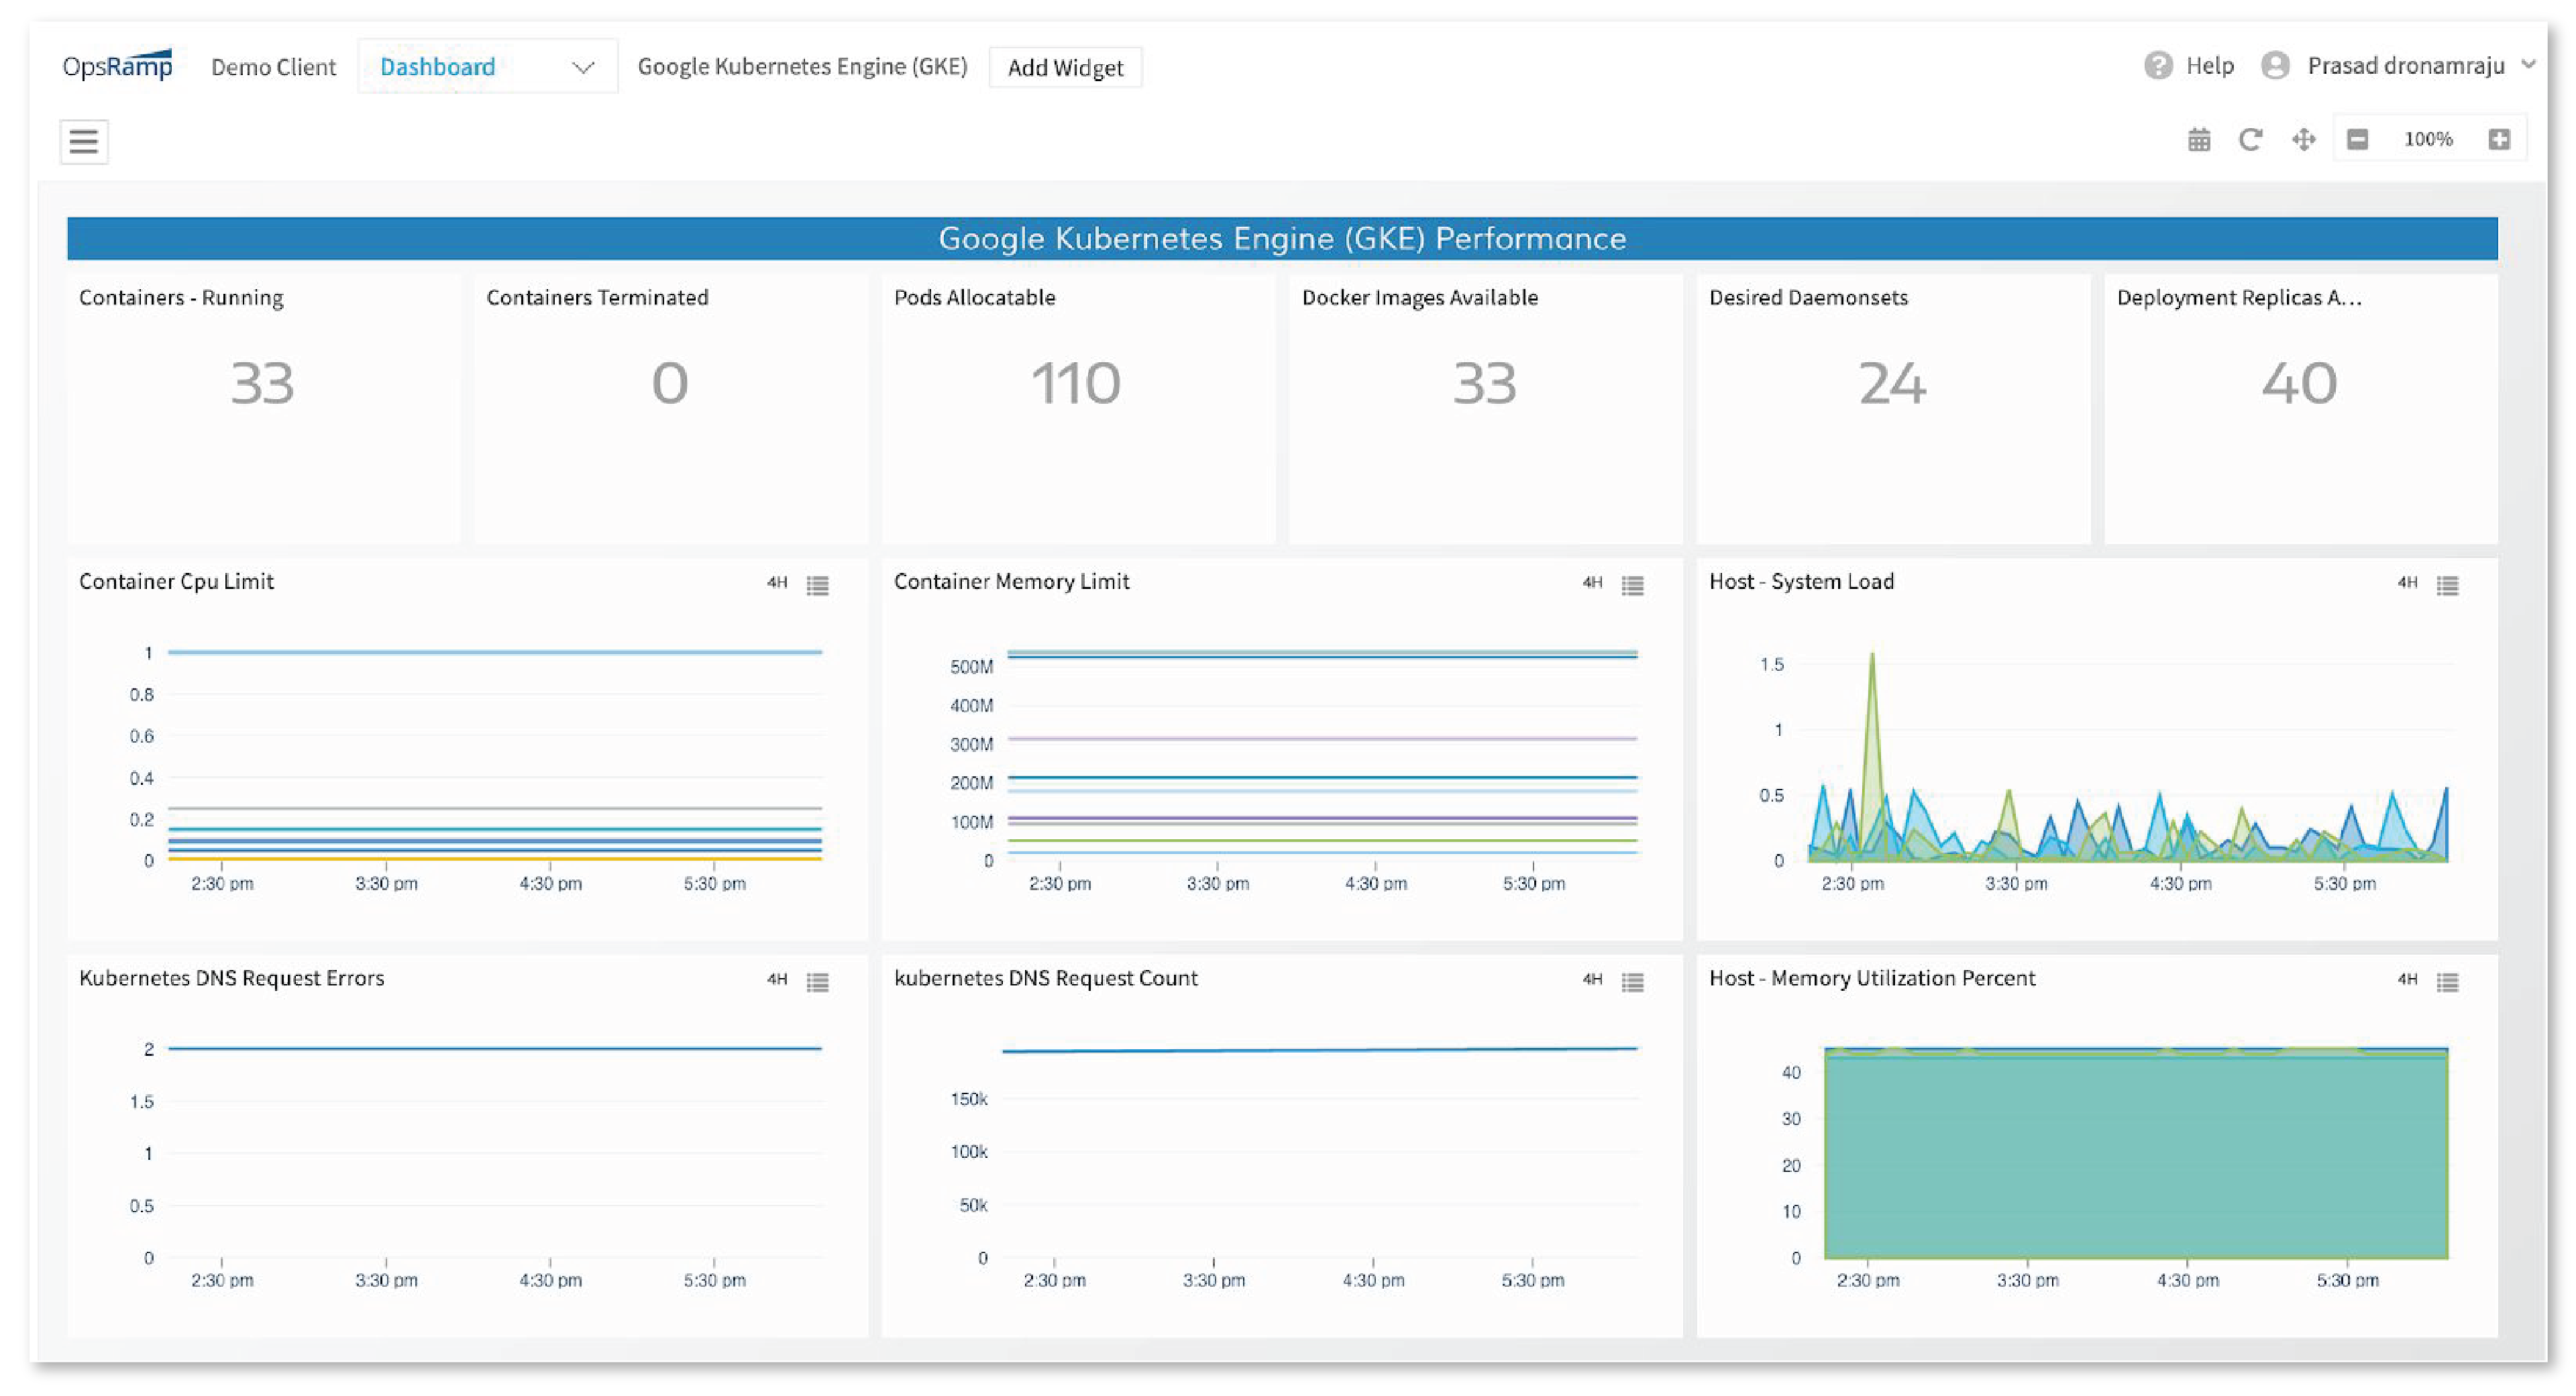Click the 100% zoom level control

coord(2429,139)
